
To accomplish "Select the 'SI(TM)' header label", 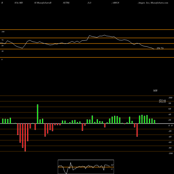I will (66, 3).
